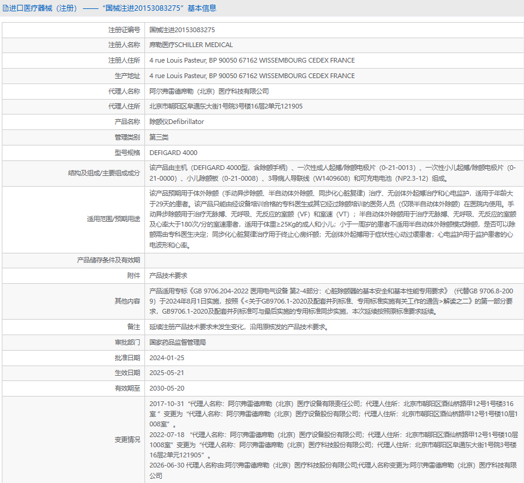Open the 产品技术要求 attachment text

(168, 275)
